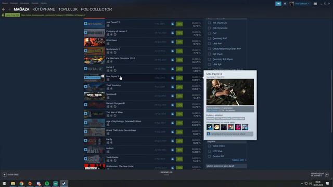The height and width of the screenshot is (187, 333).
Task: Open Grim Dawn capsule image
Action: pos(94,42)
